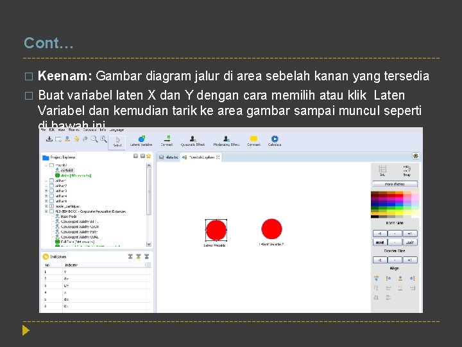Collapse the PLS-SEM BOOK project node
The width and height of the screenshot is (462, 347).
click(x=46, y=211)
